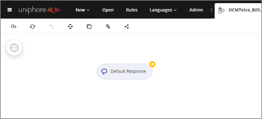Viewport: 262px width, 119px height.
Task: Click the speech bubble icon in node
Action: coord(104,72)
